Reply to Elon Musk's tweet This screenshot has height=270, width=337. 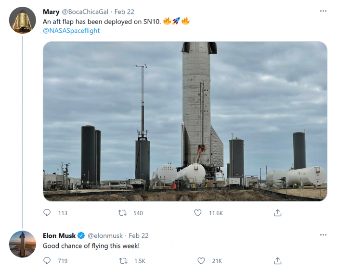(x=47, y=261)
